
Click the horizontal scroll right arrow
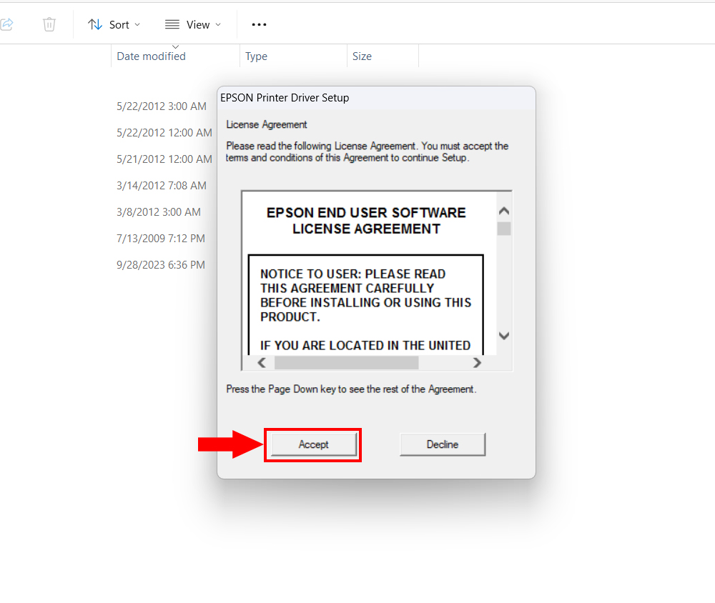pyautogui.click(x=477, y=363)
